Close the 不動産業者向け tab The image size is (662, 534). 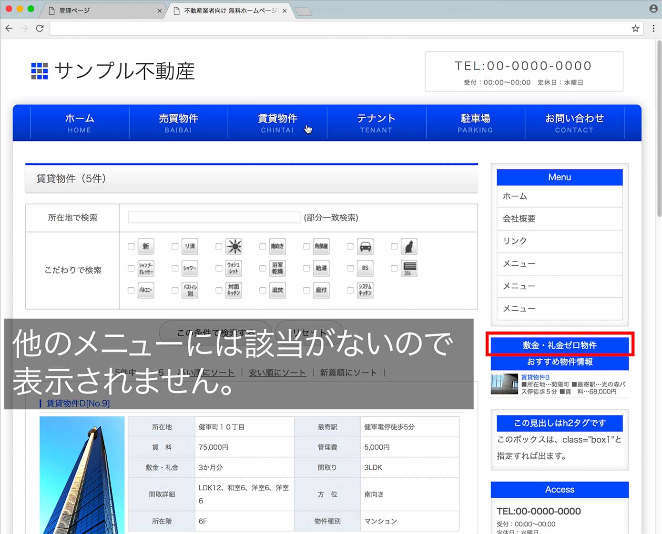tap(285, 10)
